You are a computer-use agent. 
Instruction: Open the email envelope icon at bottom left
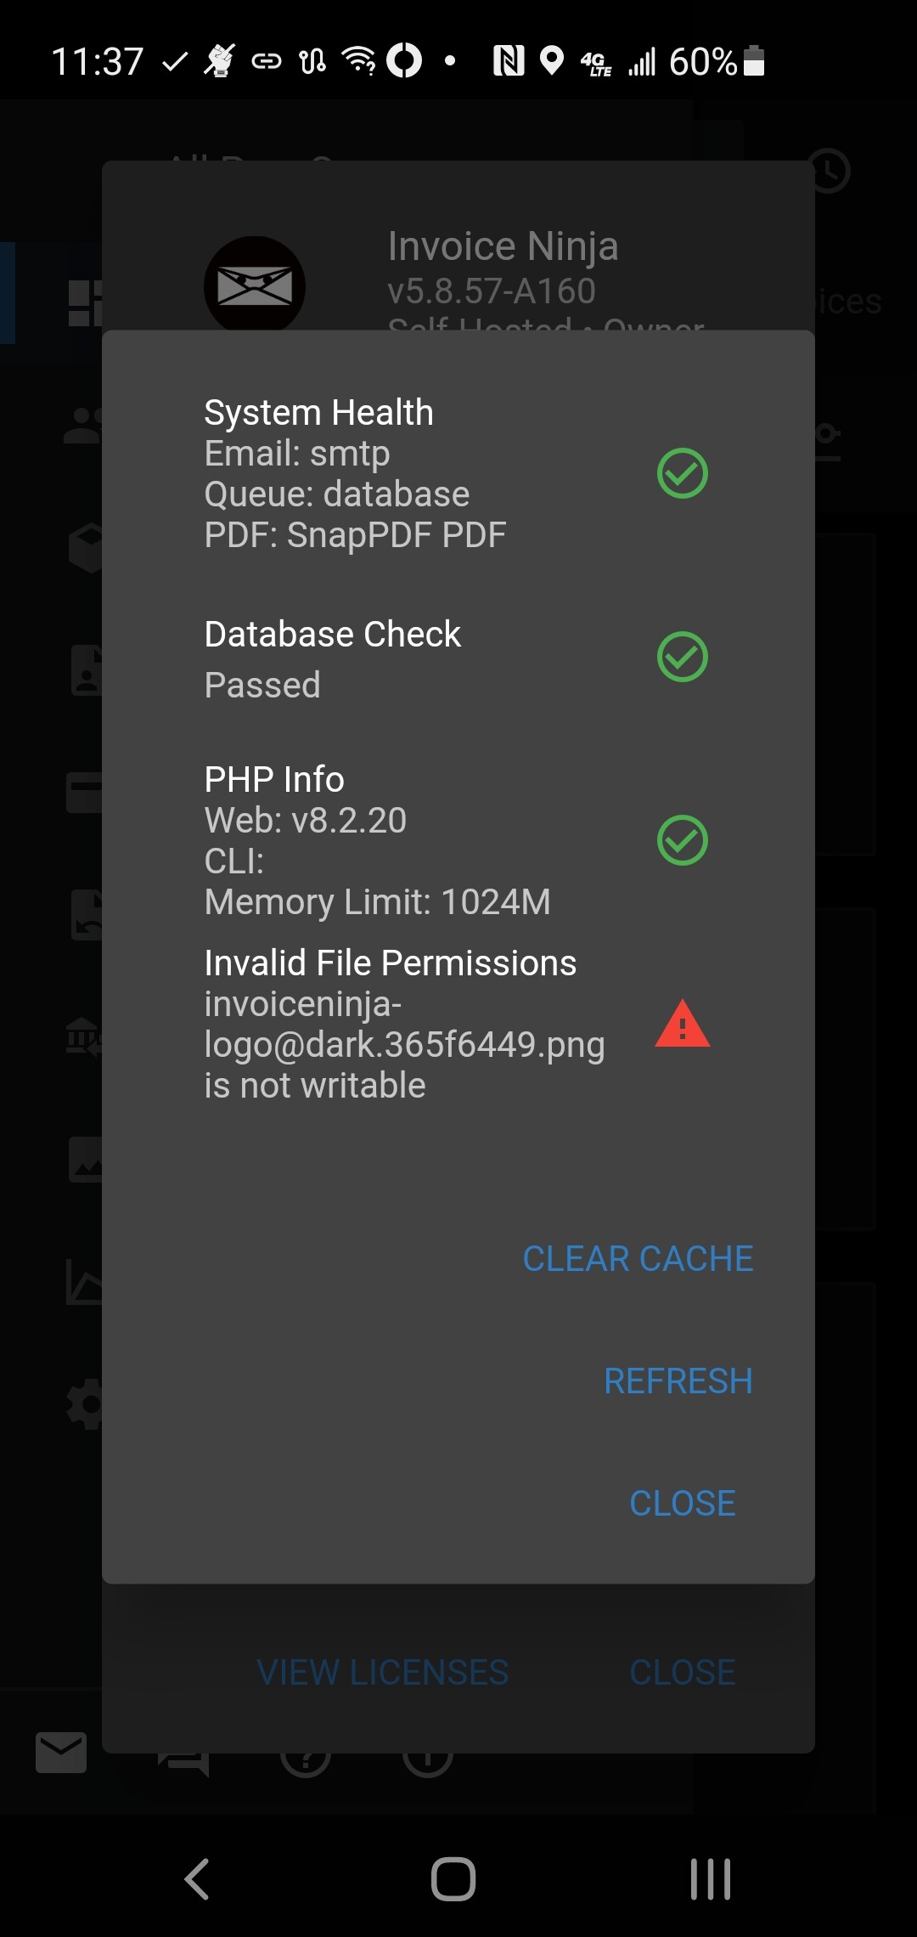coord(61,1752)
